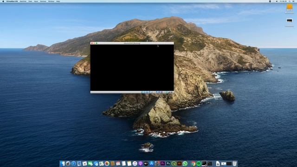Open the Trash in the Dock

[x=234, y=163]
